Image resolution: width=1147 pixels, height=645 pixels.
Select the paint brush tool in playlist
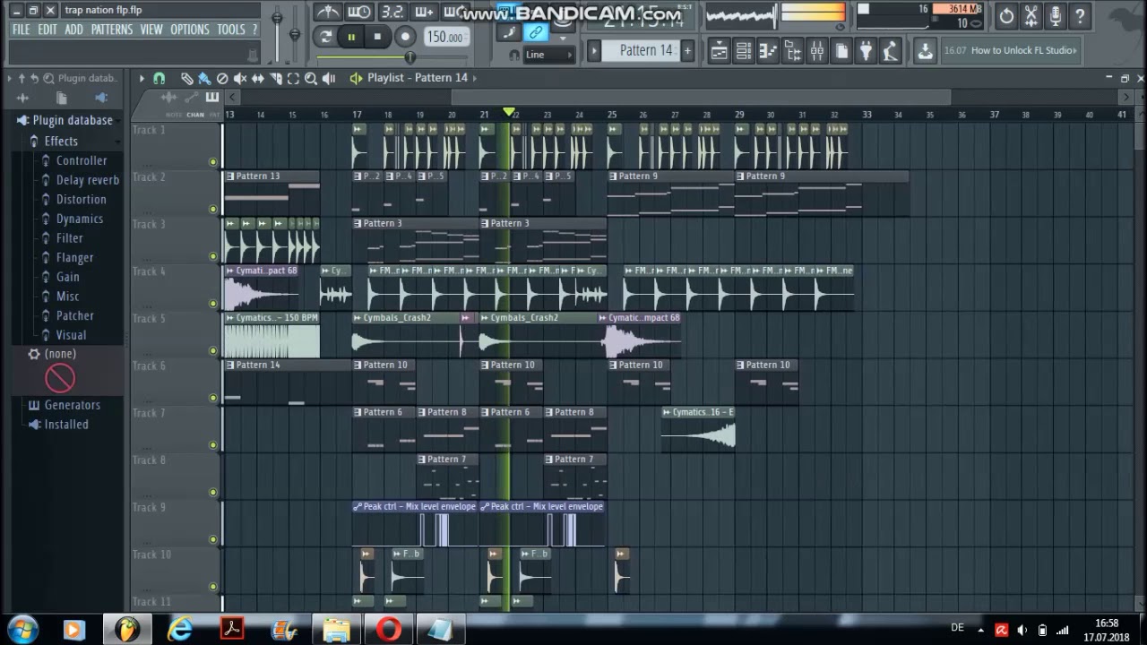204,78
